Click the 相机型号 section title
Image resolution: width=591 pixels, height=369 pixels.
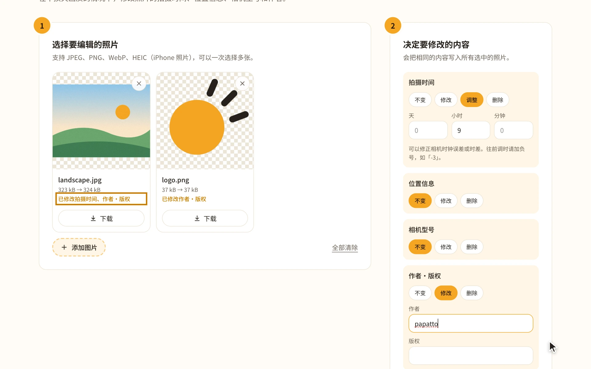point(421,230)
